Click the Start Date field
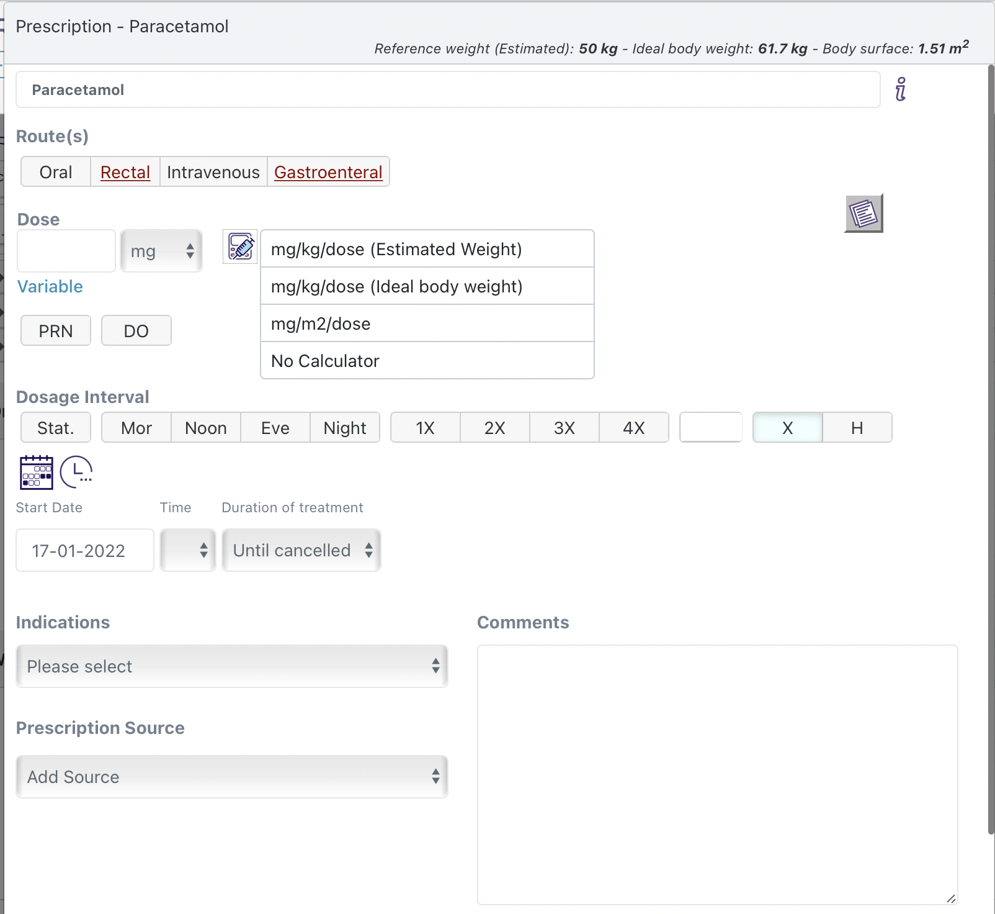This screenshot has width=995, height=914. (85, 550)
